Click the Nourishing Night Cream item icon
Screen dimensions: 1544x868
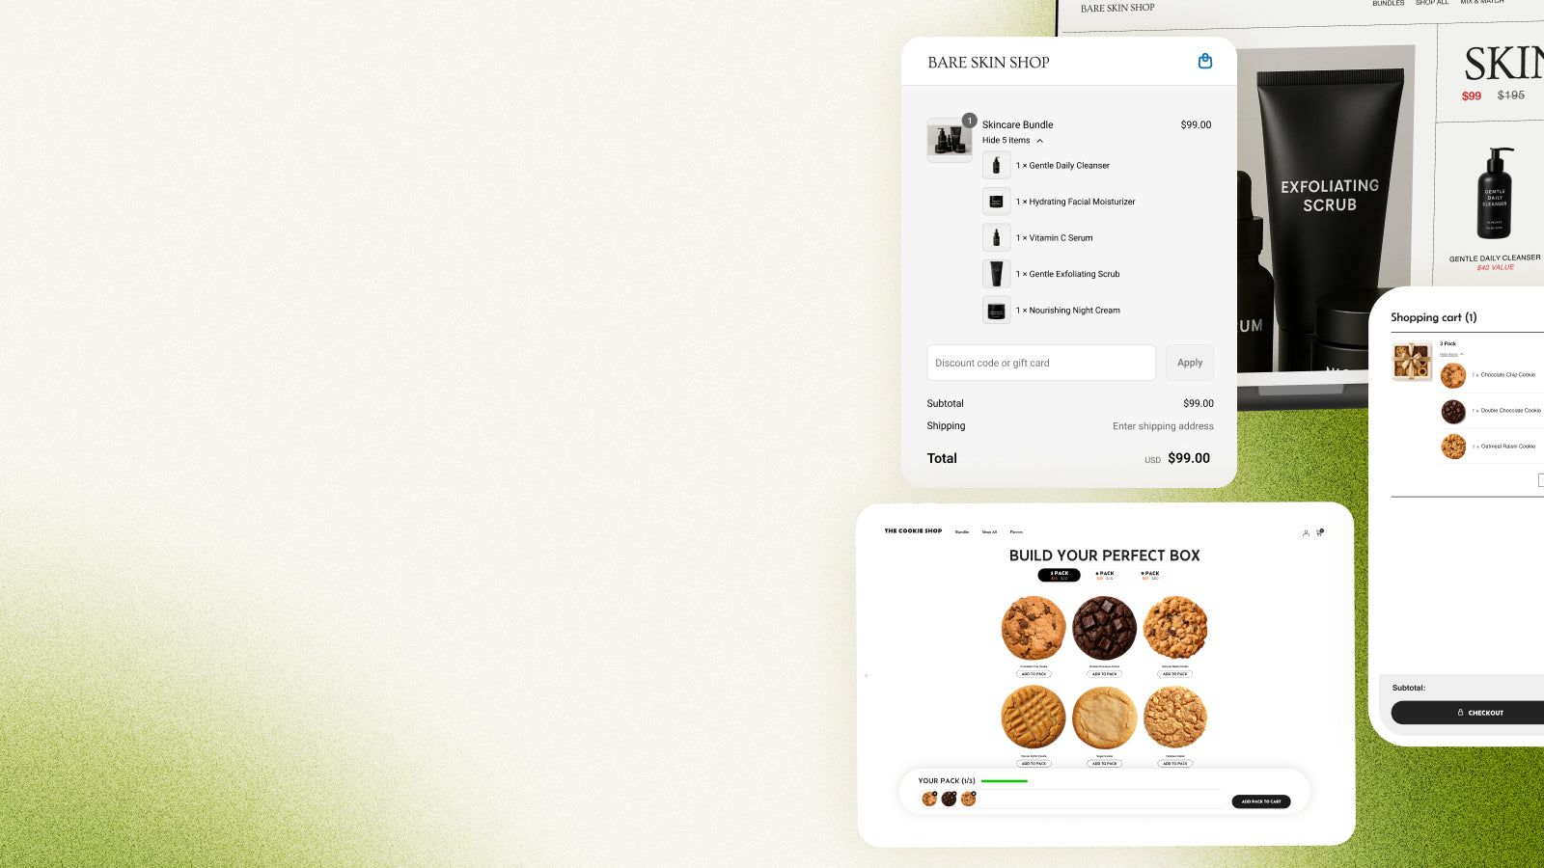[x=997, y=311]
